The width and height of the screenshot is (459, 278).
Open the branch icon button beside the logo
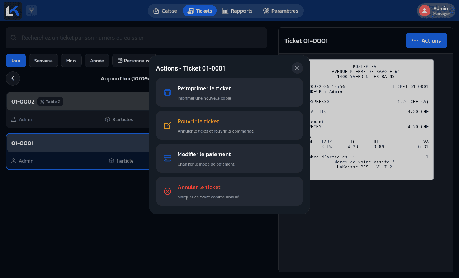click(32, 11)
